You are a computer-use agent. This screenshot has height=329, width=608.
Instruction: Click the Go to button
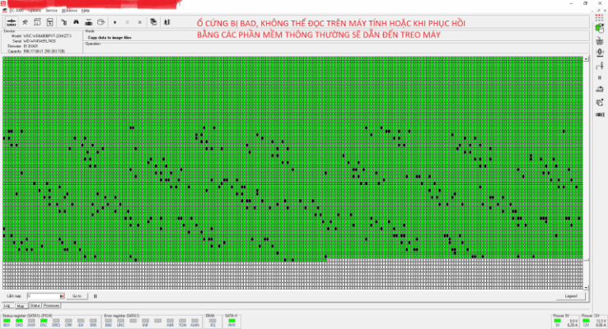click(x=77, y=296)
